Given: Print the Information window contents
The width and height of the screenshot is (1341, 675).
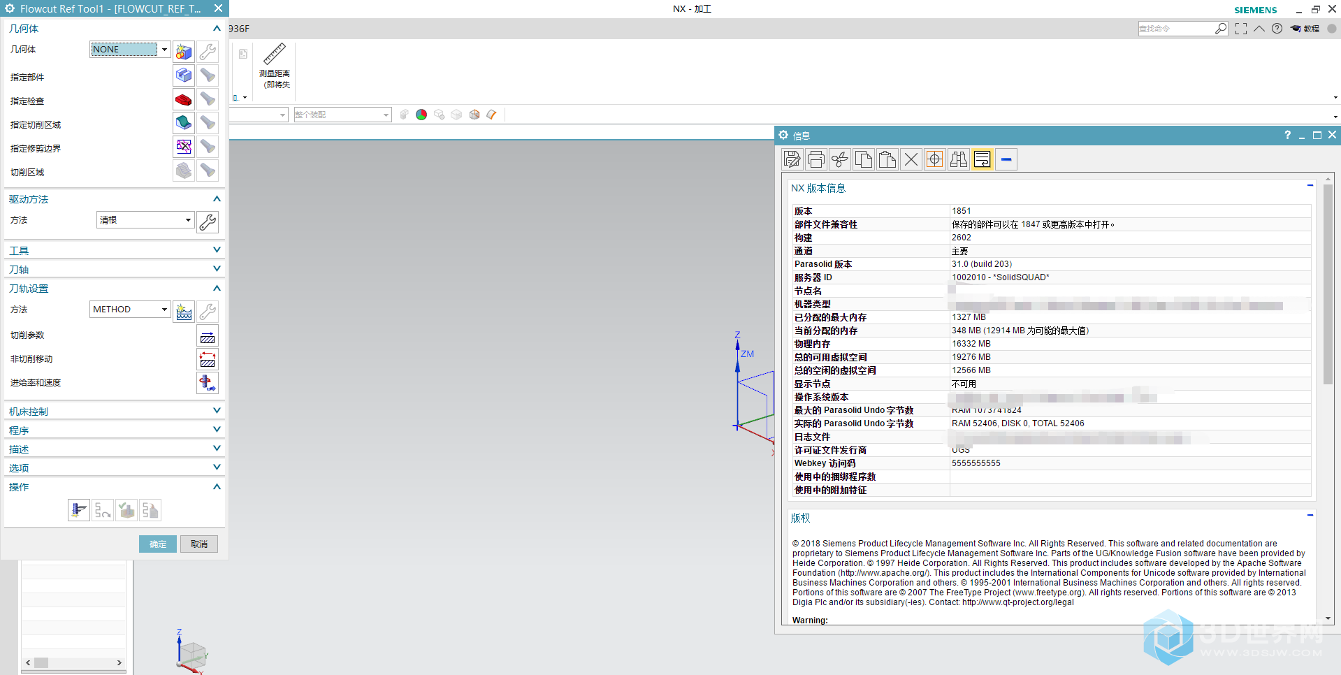Looking at the screenshot, I should pyautogui.click(x=816, y=159).
